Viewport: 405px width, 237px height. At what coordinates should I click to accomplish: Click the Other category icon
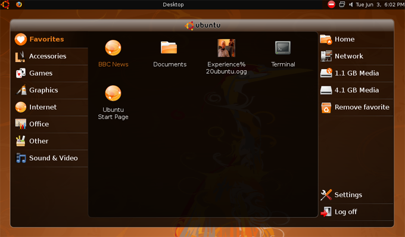point(21,141)
